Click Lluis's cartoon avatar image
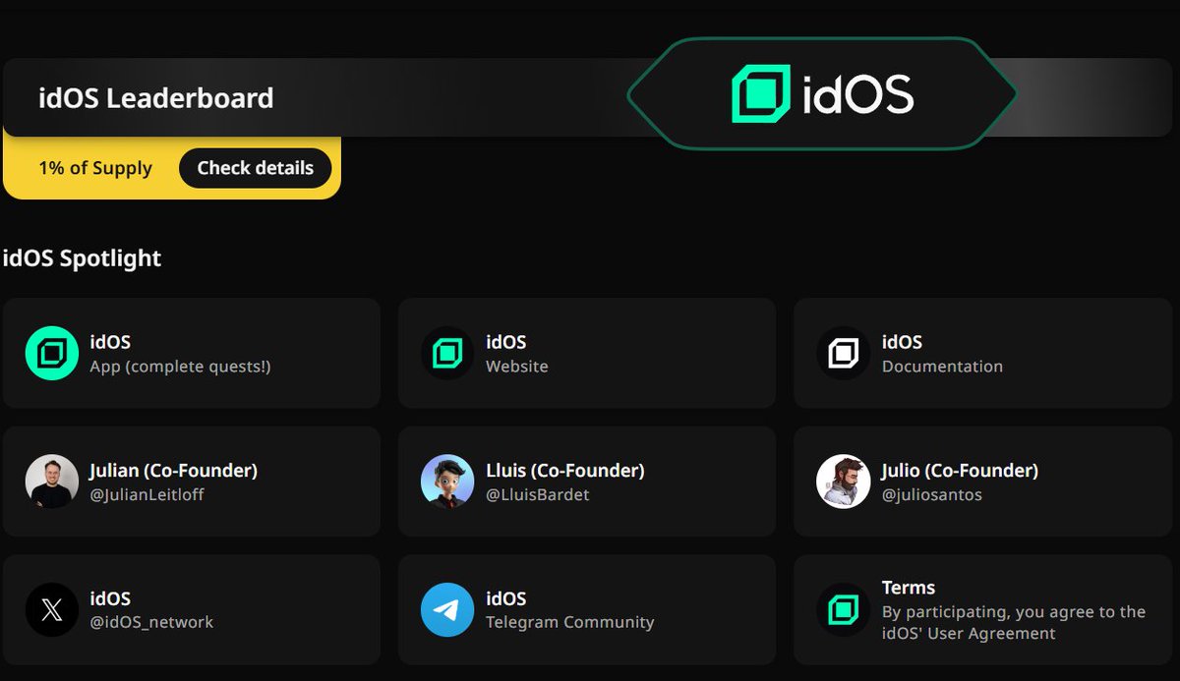 click(x=446, y=482)
